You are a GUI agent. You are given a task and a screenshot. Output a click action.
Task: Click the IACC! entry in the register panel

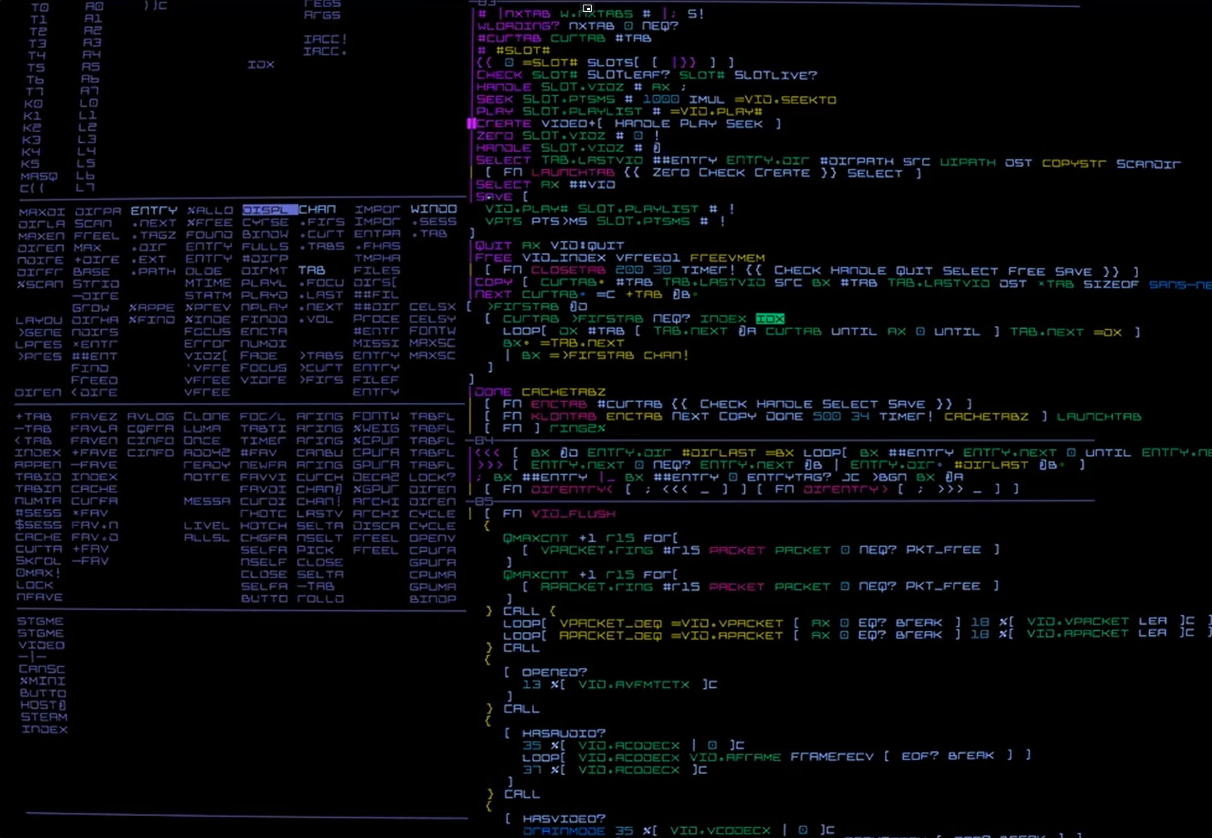pos(325,39)
